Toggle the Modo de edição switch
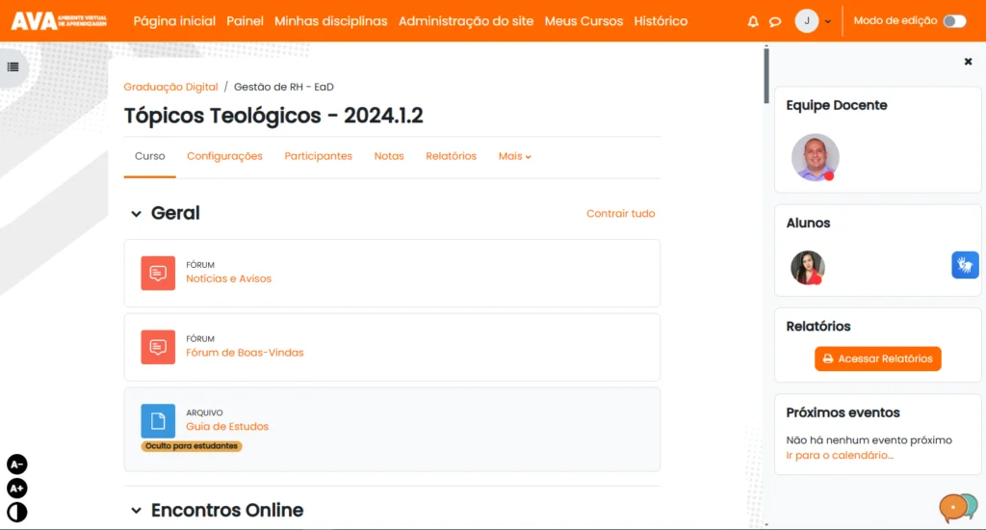Image resolution: width=986 pixels, height=530 pixels. click(953, 21)
